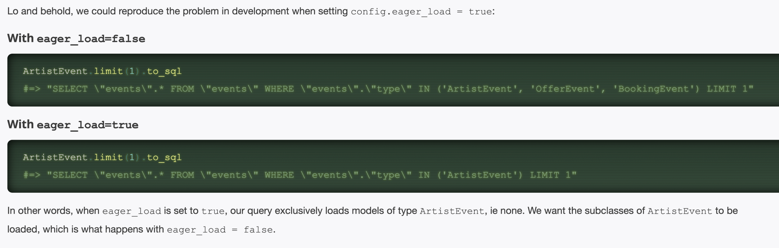
Task: Click inline code "config.eager_load = true" in intro
Action: 422,12
